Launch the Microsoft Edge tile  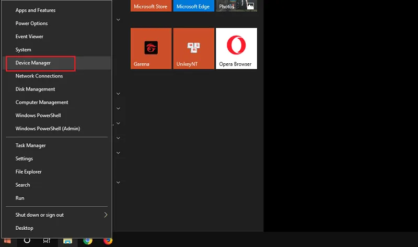tap(193, 6)
